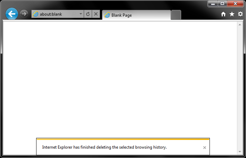Open the Tools gear menu
Screen dimensions: 246x158
pyautogui.click(x=240, y=14)
